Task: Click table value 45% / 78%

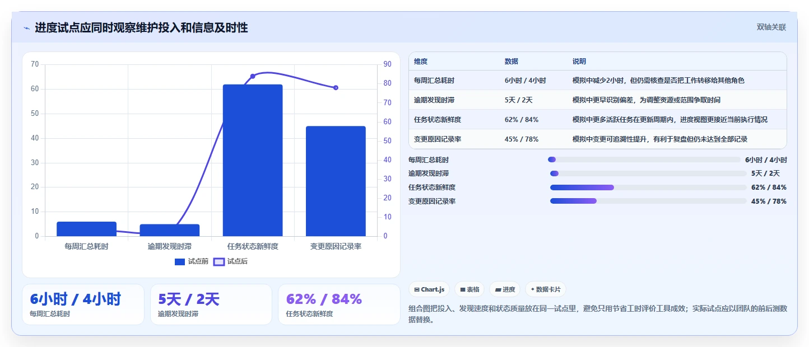Action: click(x=522, y=139)
